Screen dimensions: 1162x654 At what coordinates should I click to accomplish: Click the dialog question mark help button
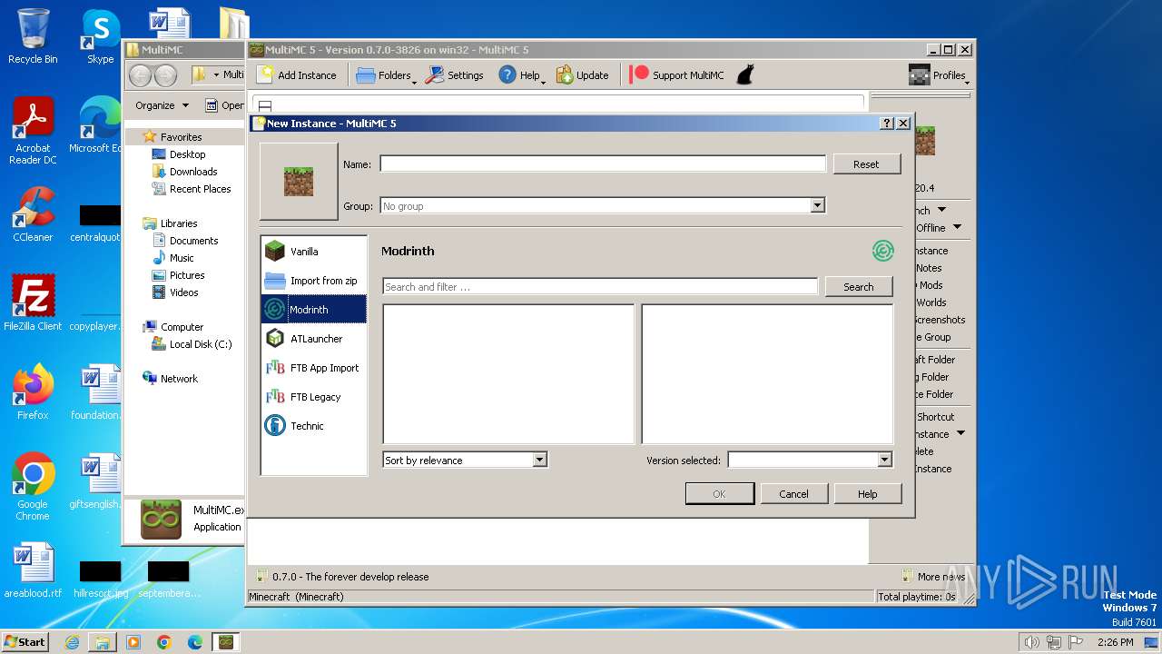pyautogui.click(x=887, y=124)
